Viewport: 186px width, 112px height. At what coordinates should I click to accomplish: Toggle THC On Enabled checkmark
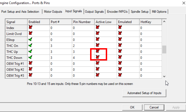[x=30, y=45]
